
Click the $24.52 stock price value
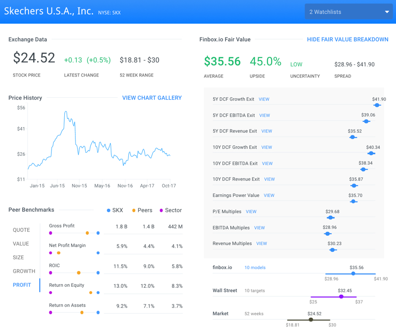point(34,57)
